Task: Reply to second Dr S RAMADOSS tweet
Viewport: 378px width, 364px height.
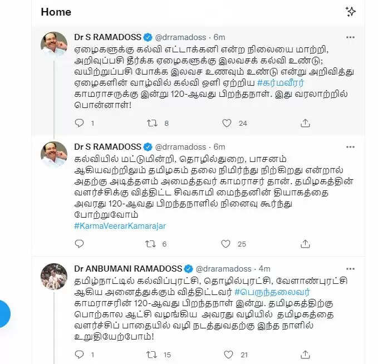Action: point(79,244)
